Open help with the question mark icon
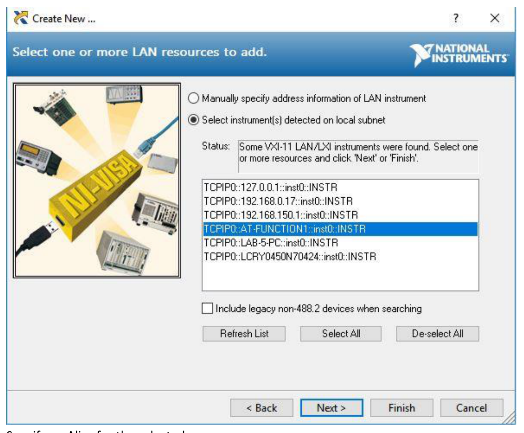Screen dimensions: 524x433 click(x=456, y=19)
